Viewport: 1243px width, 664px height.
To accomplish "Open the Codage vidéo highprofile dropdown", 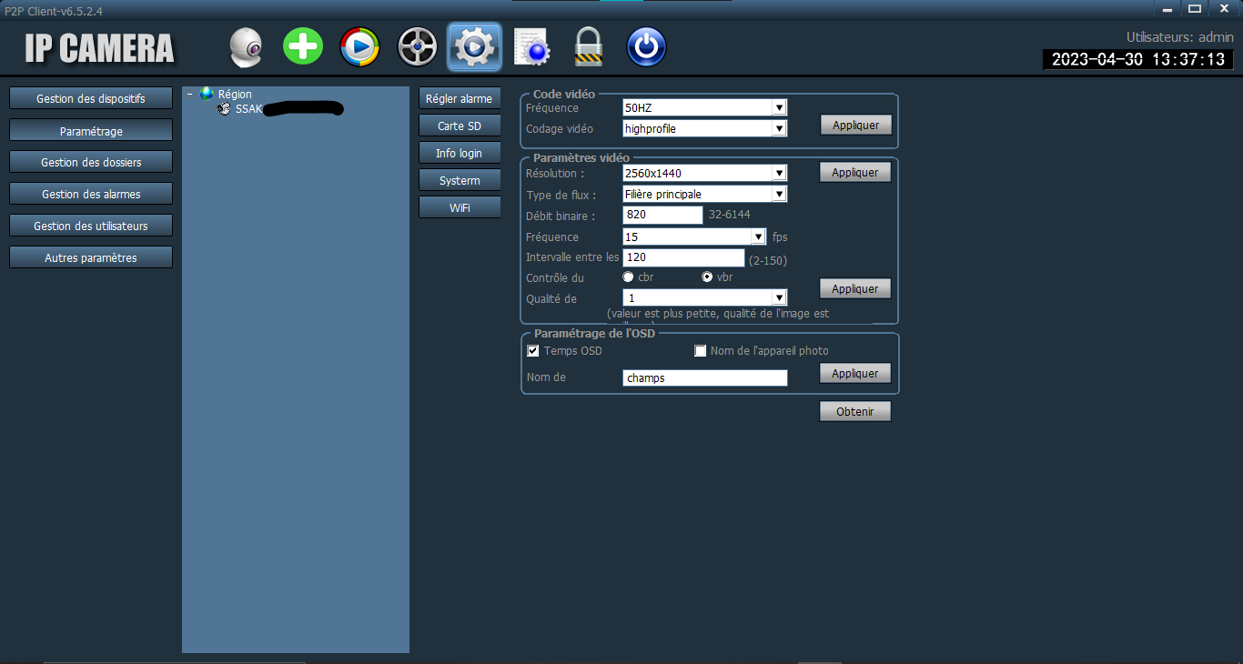I will click(704, 129).
